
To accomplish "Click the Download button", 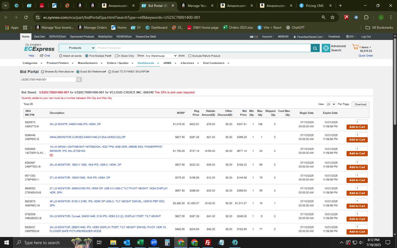I will [360, 104].
